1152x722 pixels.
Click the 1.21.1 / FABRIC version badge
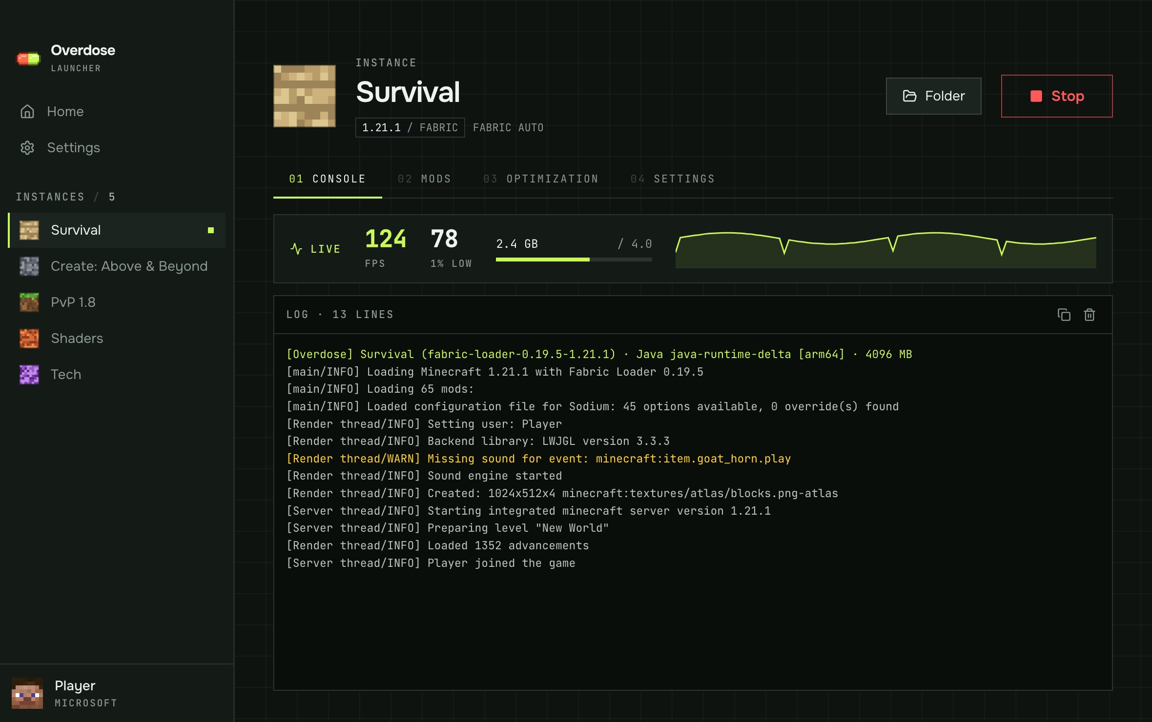click(410, 128)
